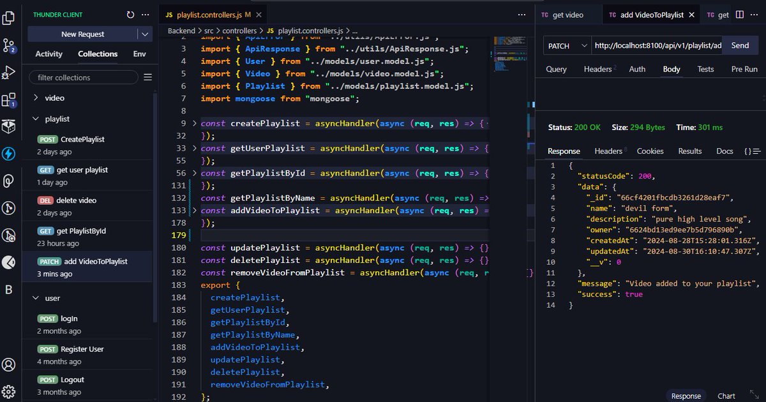Open the git graph icon in activity bar
The image size is (766, 402).
point(9,208)
